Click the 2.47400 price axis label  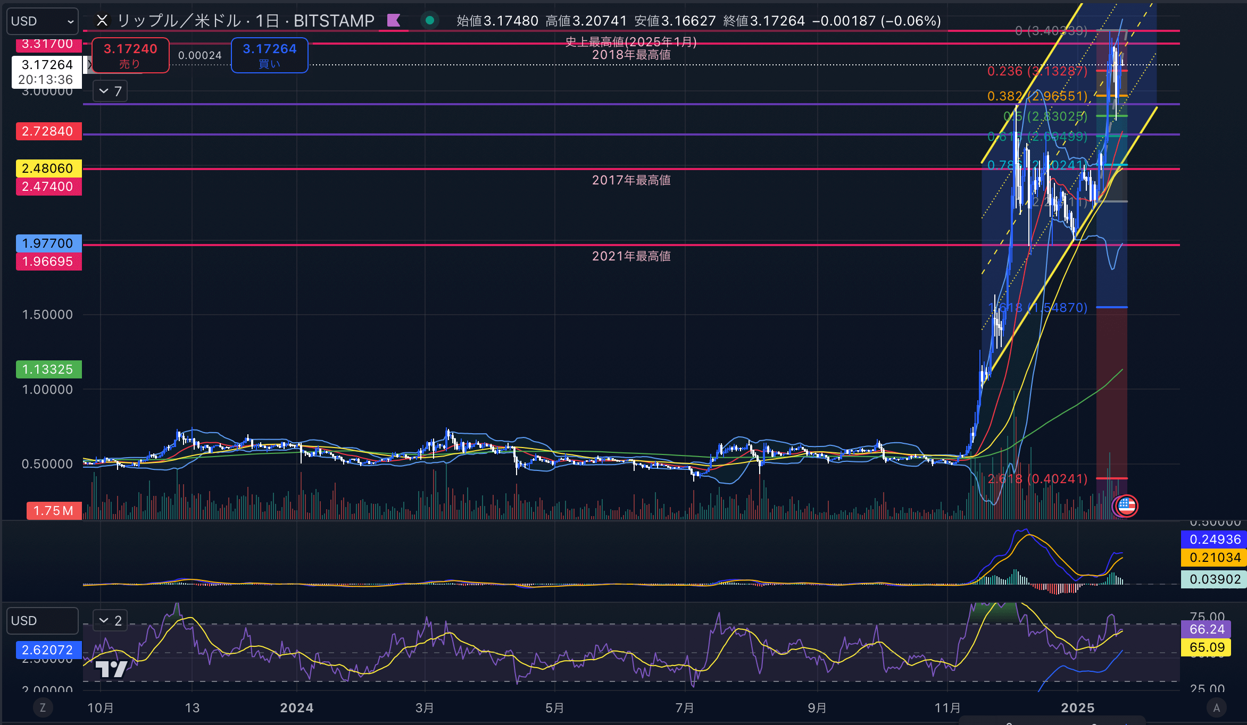(49, 187)
